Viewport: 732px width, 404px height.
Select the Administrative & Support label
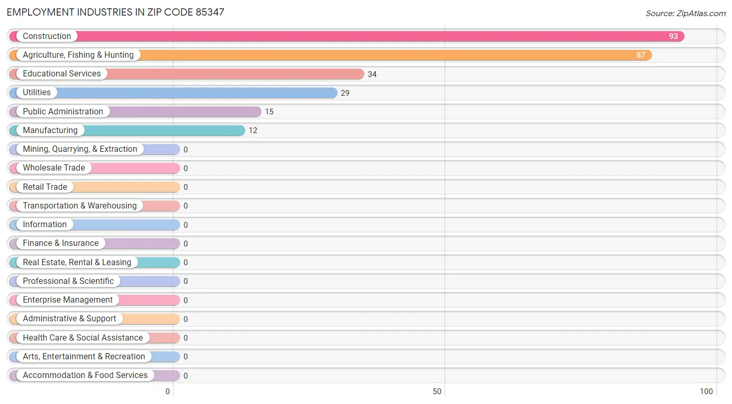70,319
